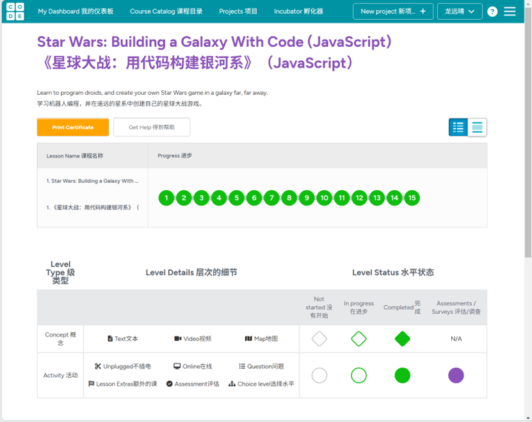Open level 5 bubble
This screenshot has height=422, width=532.
(x=236, y=198)
